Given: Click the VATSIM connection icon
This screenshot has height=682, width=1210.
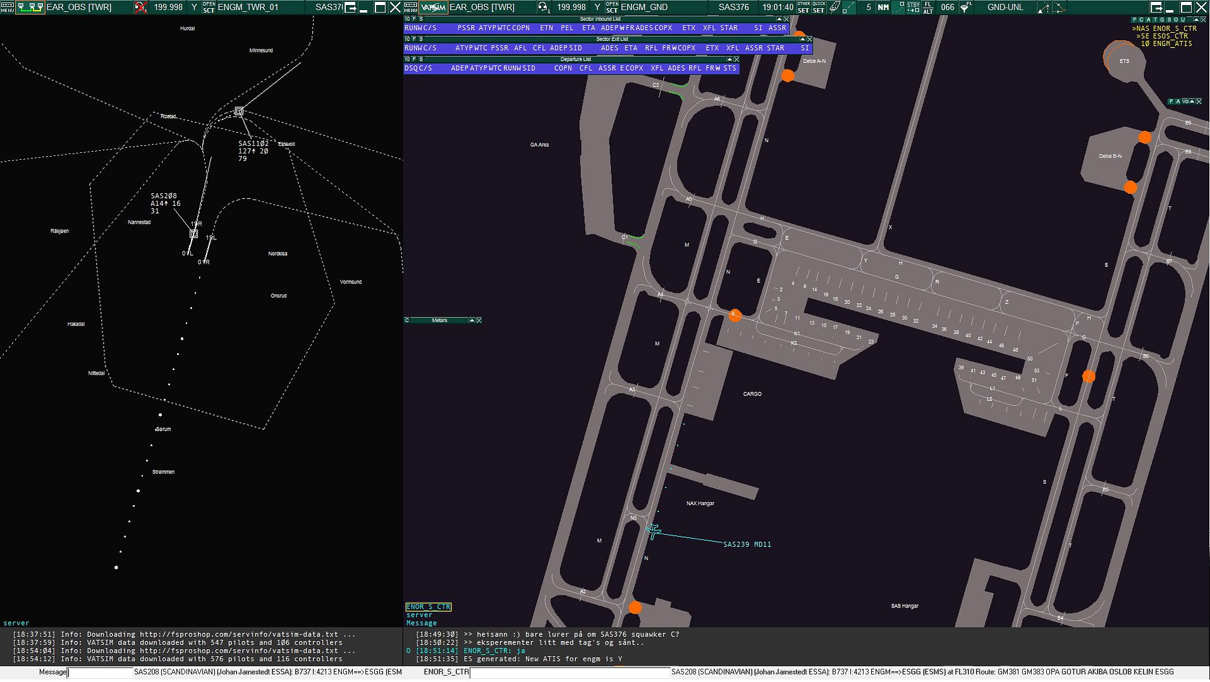Looking at the screenshot, I should [x=433, y=7].
